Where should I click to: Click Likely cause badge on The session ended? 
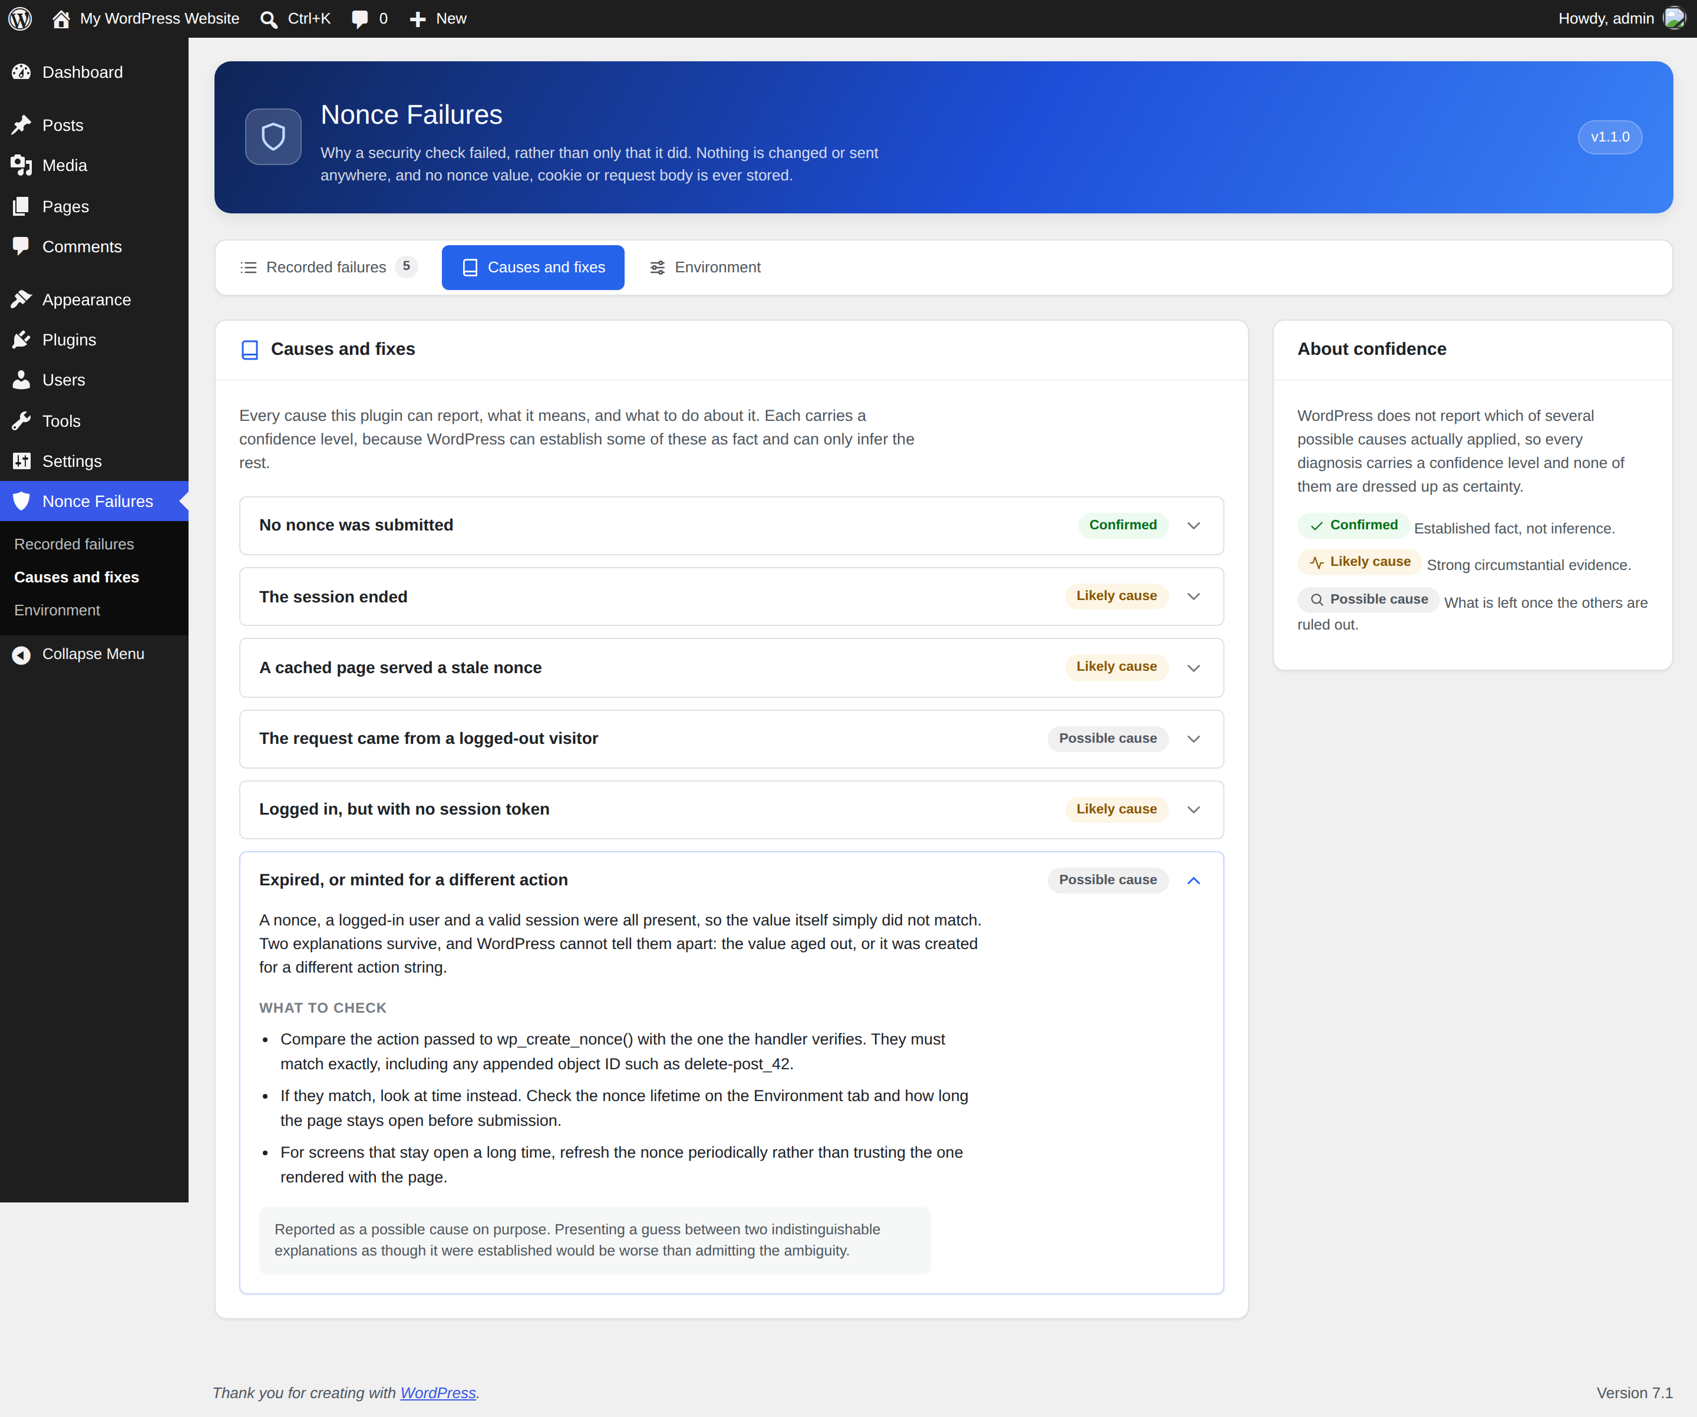coord(1117,596)
